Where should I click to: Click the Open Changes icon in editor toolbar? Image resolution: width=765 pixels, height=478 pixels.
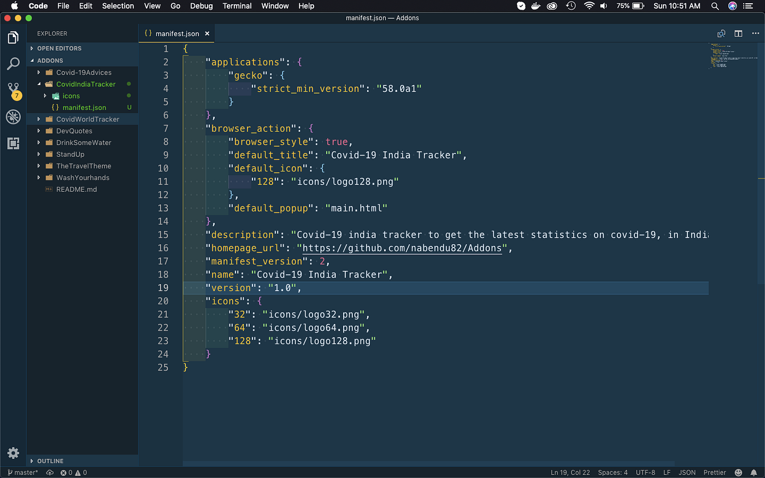tap(721, 33)
